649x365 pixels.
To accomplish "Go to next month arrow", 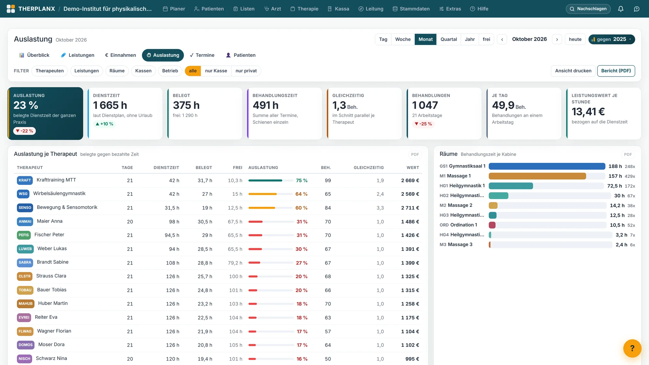I will tap(557, 39).
